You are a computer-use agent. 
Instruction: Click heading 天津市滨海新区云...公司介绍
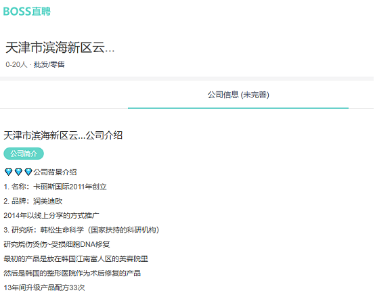pos(63,135)
